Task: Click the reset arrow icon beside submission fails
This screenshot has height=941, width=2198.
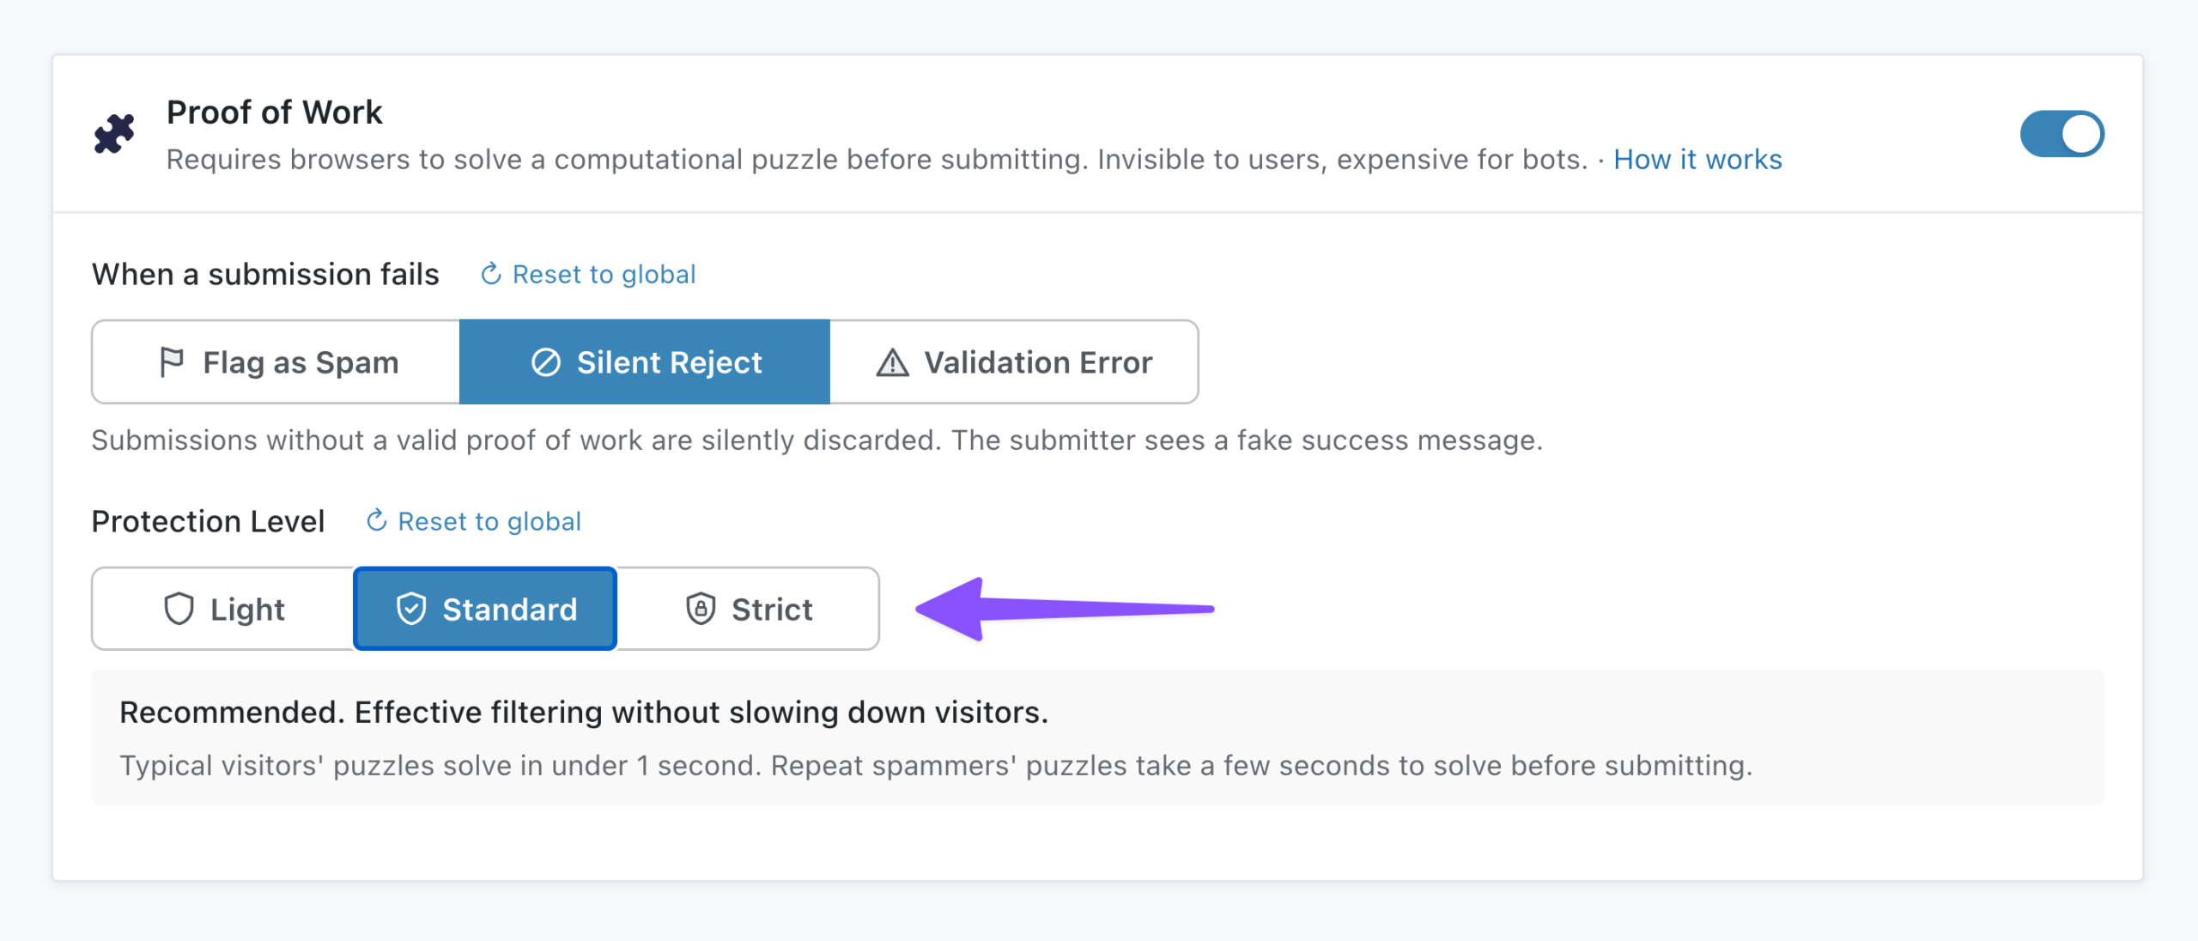Action: click(x=491, y=274)
